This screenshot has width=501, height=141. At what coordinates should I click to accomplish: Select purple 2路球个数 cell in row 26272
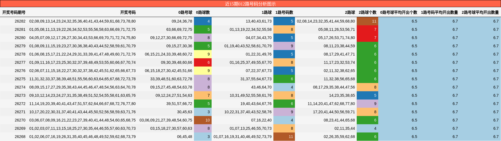pos(367,104)
